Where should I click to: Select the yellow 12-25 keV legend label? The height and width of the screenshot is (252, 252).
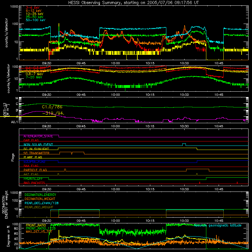click(35, 14)
